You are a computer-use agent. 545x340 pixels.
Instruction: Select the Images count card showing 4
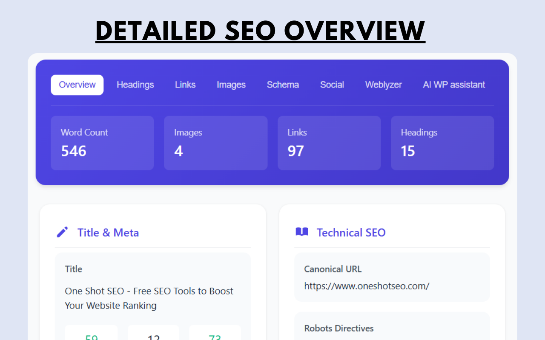pyautogui.click(x=216, y=143)
